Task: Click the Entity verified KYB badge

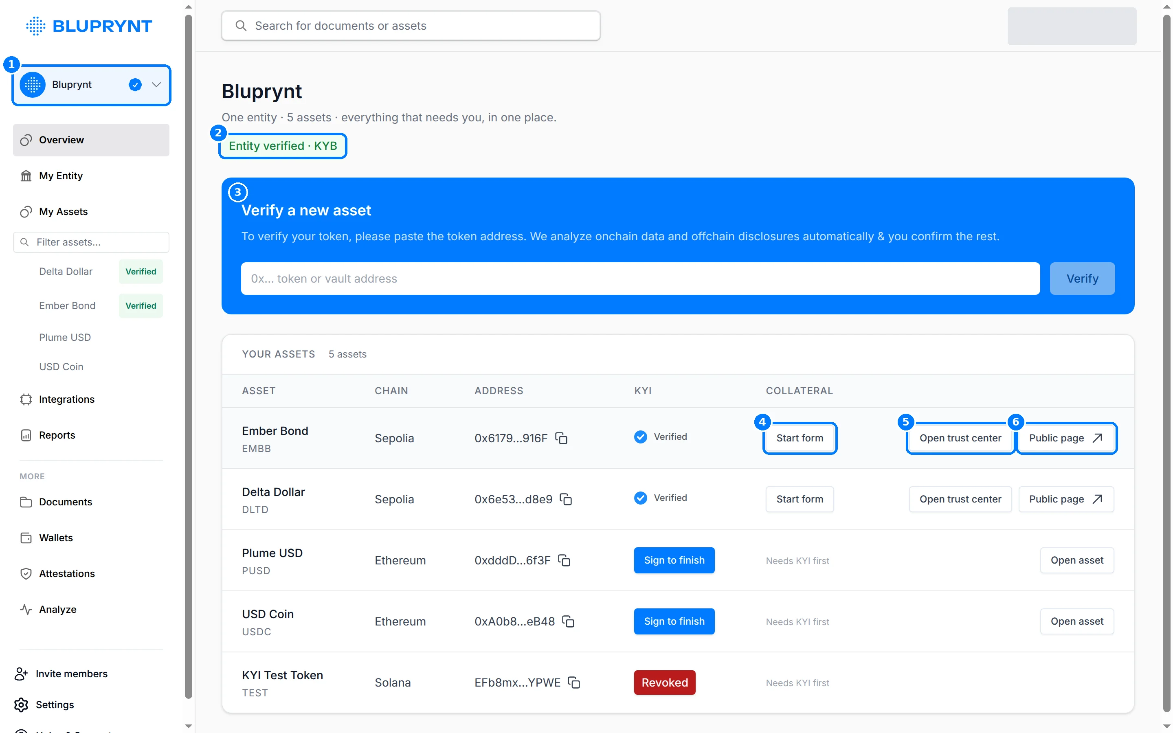Action: [283, 145]
